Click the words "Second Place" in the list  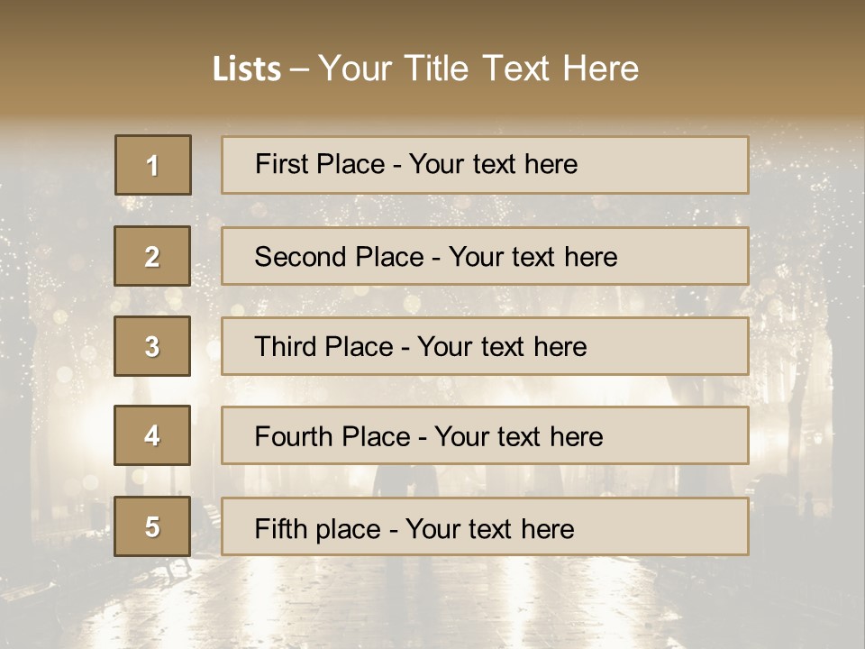click(336, 257)
